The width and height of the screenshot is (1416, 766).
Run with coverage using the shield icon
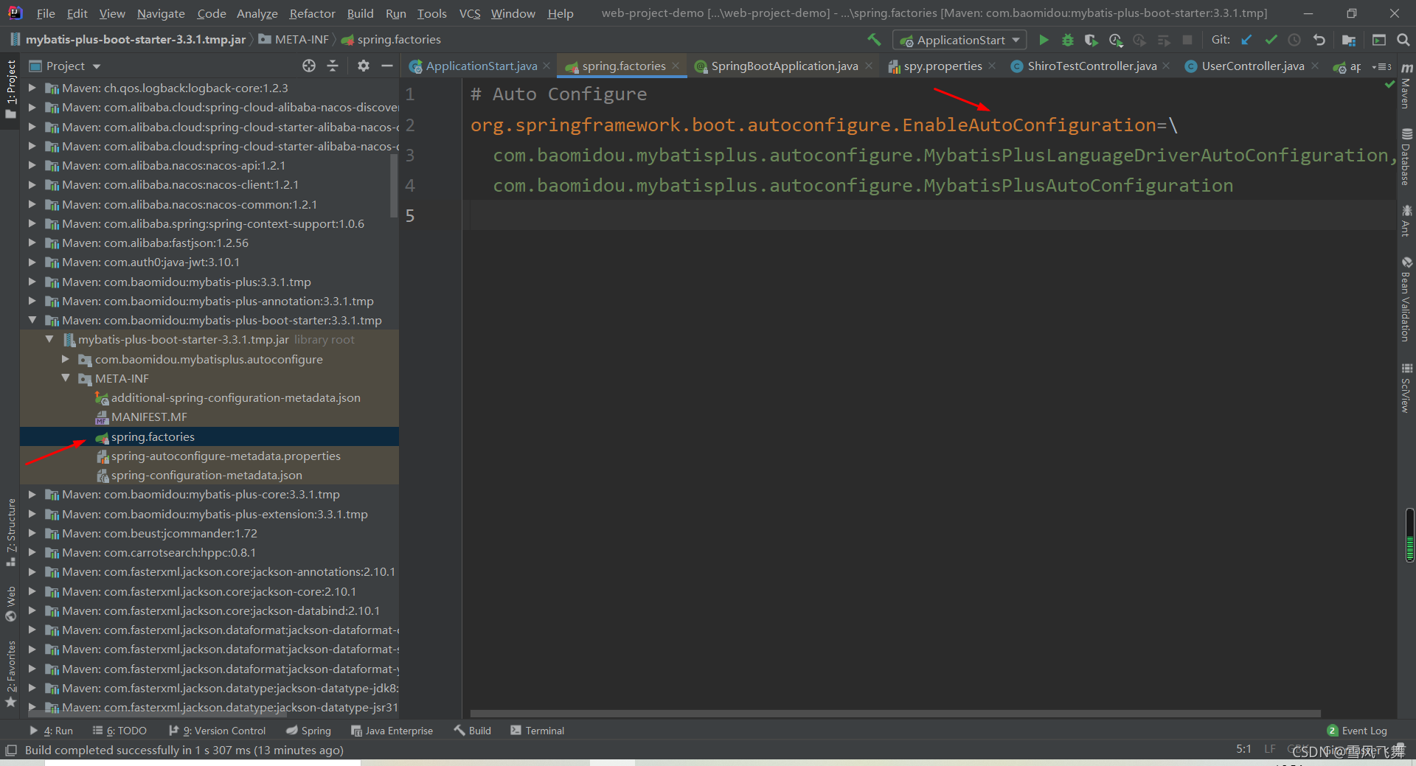pyautogui.click(x=1091, y=40)
